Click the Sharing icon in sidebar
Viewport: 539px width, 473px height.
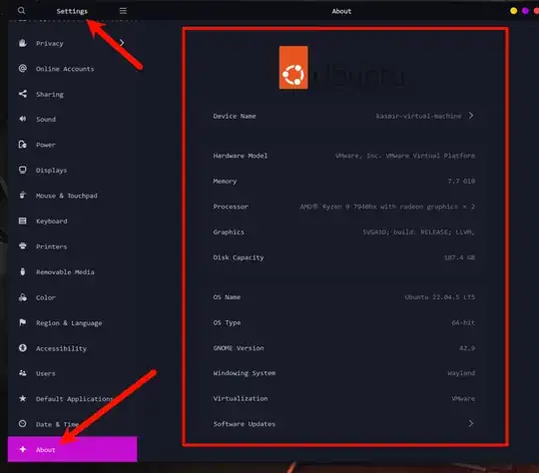[x=23, y=94]
